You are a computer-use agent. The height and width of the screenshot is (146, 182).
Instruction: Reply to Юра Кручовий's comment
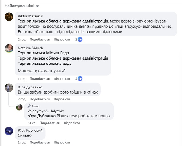click(62, 142)
